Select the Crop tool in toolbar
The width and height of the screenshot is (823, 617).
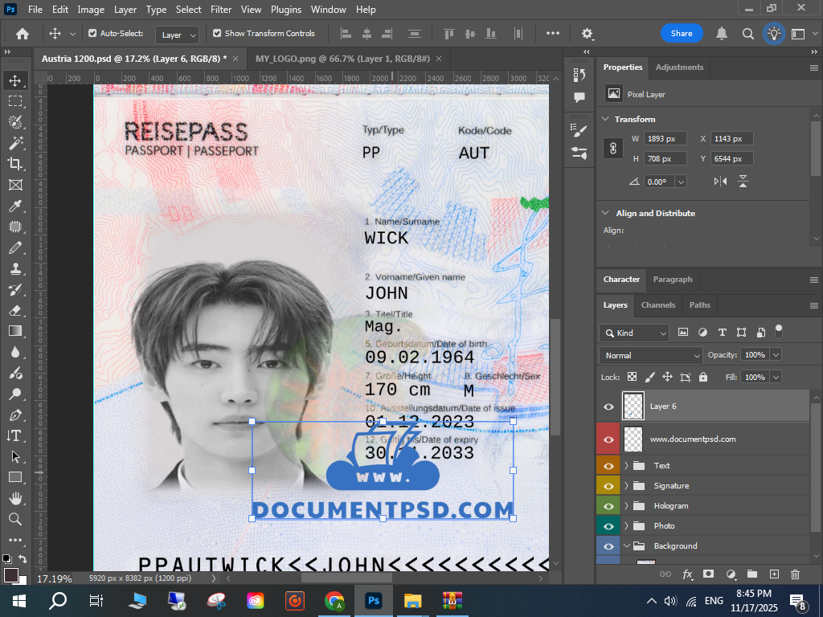pos(15,164)
